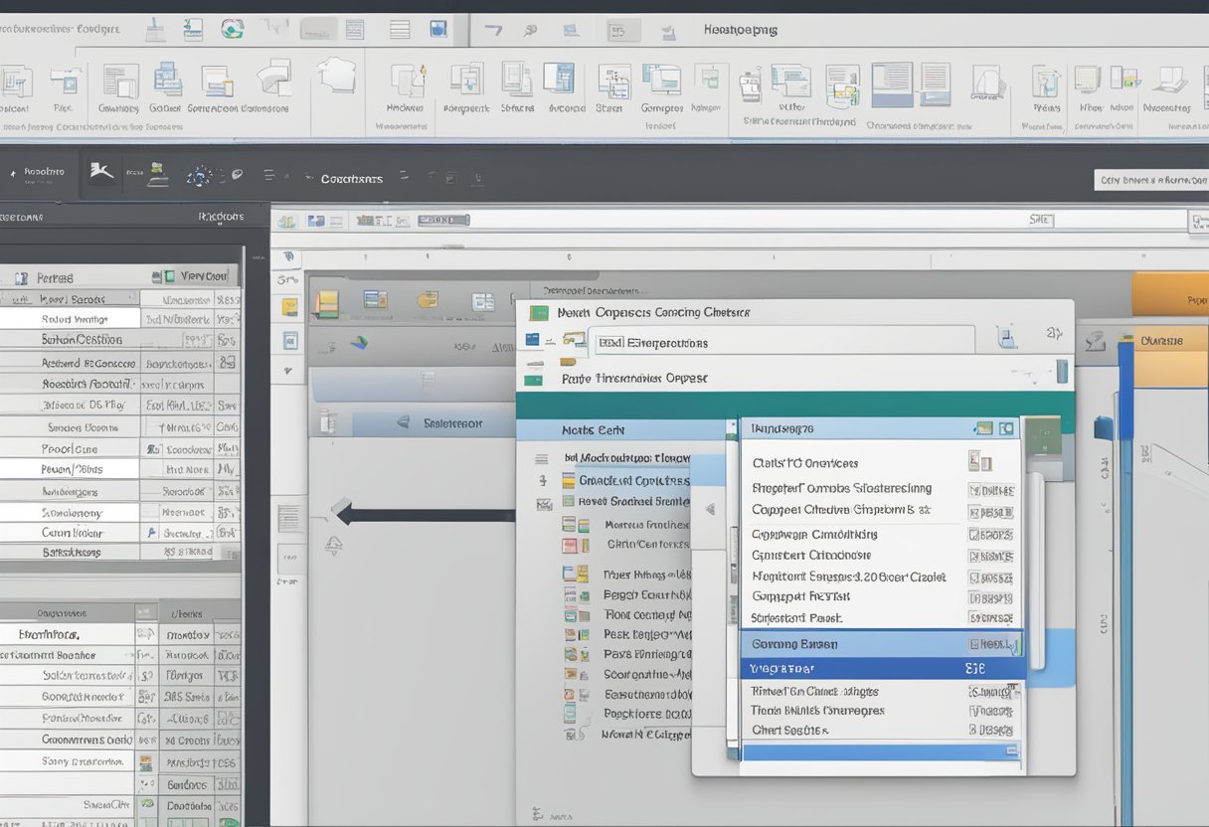Click the 'Compres' ribbon icon
The width and height of the screenshot is (1209, 827).
[x=659, y=81]
